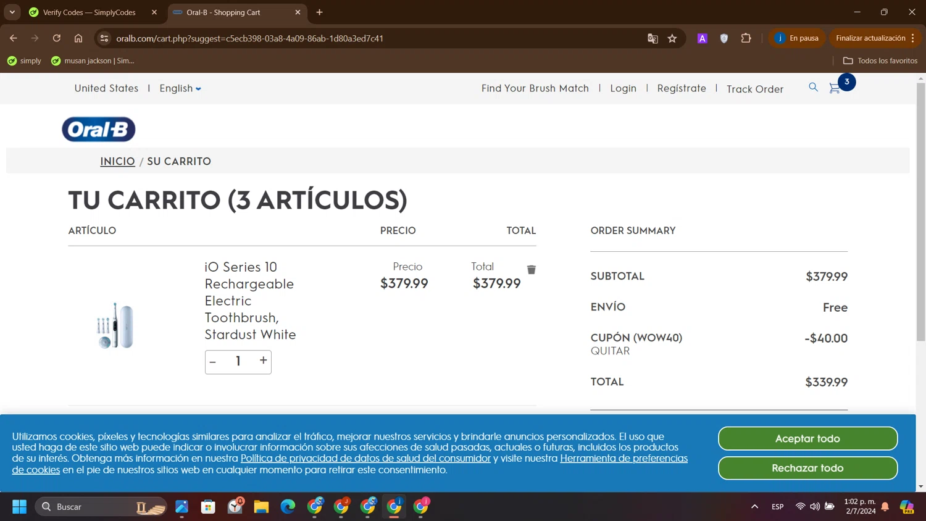Click the browser address bar URL

250,38
